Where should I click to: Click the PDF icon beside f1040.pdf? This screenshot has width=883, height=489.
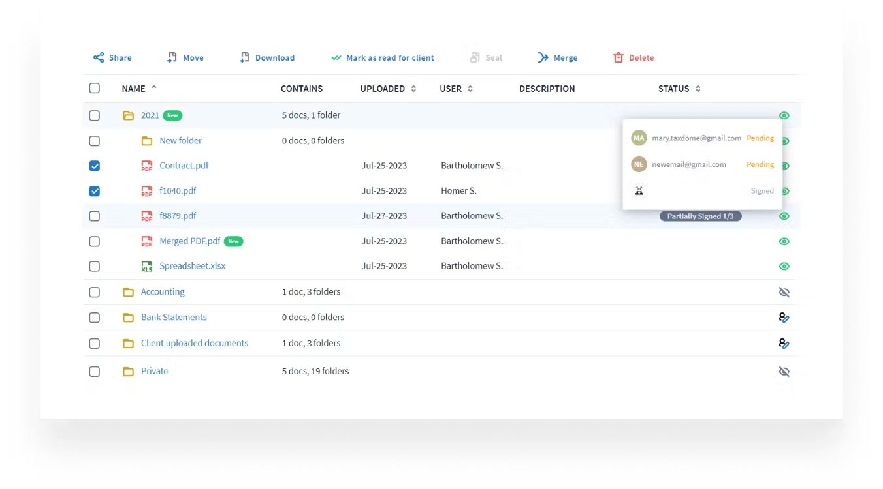click(147, 192)
